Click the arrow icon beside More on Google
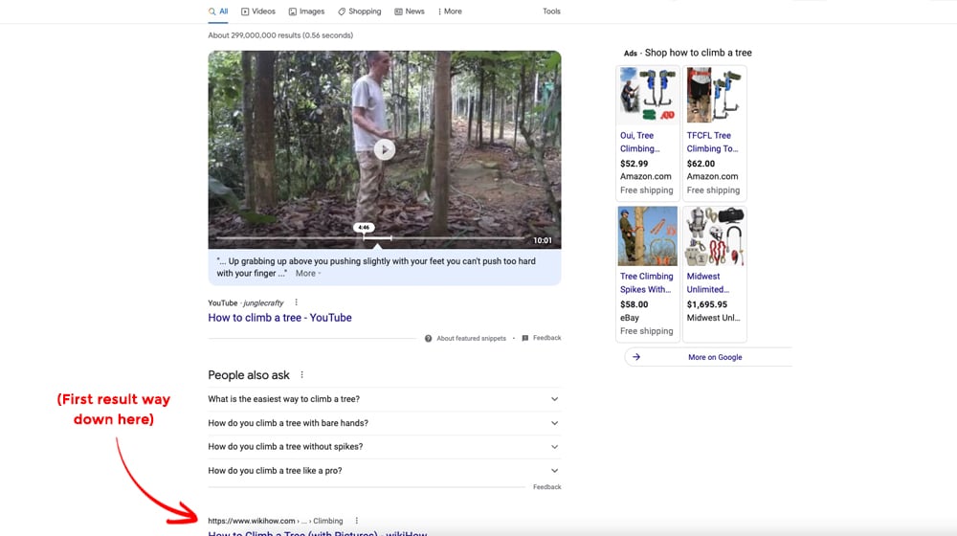This screenshot has width=957, height=536. (636, 357)
